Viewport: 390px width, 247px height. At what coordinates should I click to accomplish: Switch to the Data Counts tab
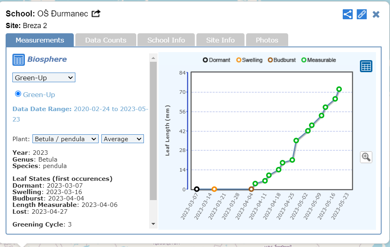(x=105, y=40)
